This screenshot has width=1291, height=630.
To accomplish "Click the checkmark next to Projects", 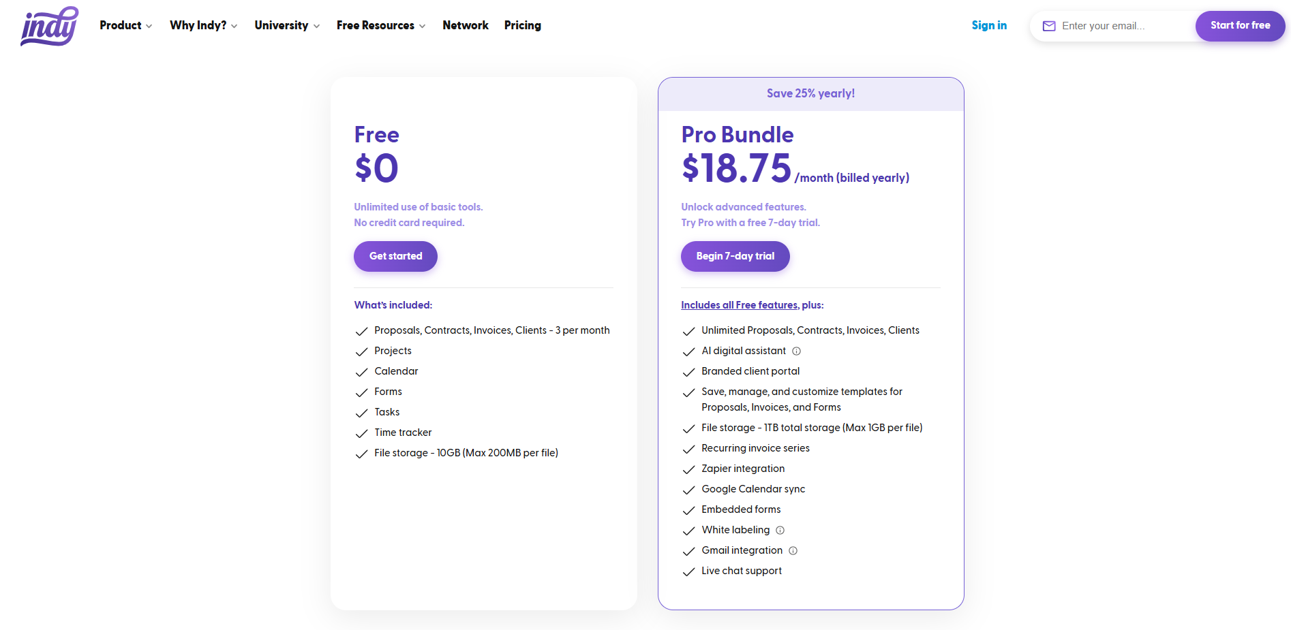I will [361, 351].
